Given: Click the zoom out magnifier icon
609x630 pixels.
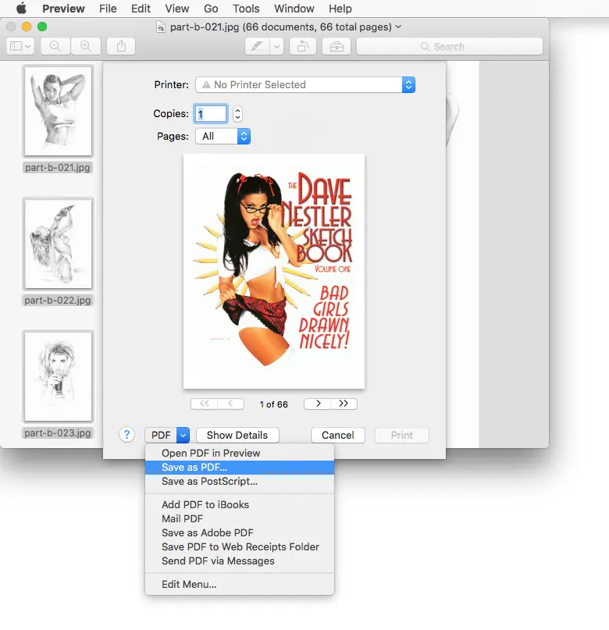Looking at the screenshot, I should click(55, 46).
